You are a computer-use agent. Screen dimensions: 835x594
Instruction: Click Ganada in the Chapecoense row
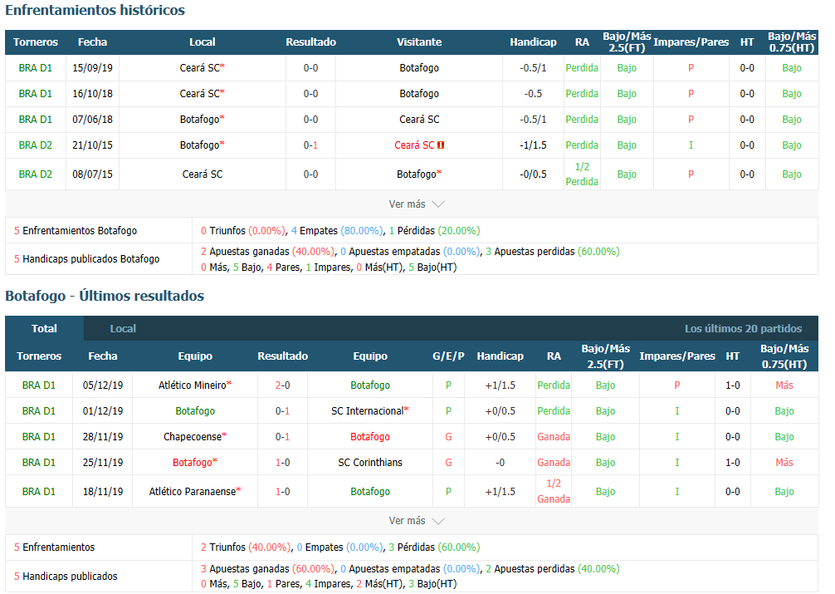coord(554,437)
